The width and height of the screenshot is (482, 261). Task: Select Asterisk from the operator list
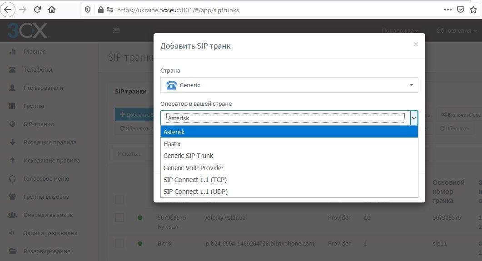[x=289, y=132]
